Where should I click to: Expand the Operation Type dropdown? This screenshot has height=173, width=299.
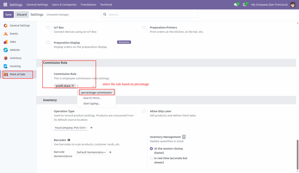(x=70, y=127)
